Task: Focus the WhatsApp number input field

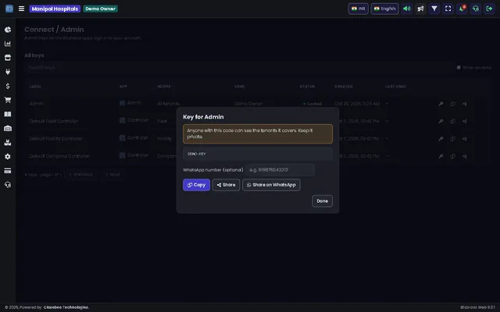Action: click(x=280, y=170)
